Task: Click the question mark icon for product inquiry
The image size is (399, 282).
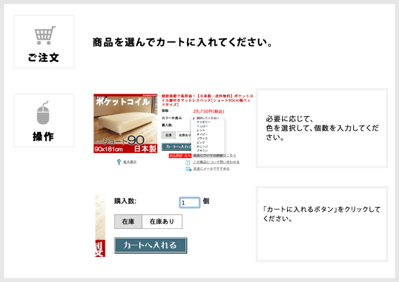Action: click(x=188, y=163)
